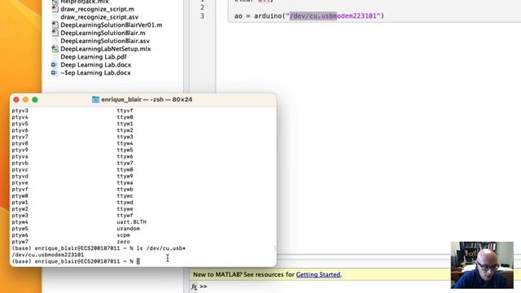The image size is (521, 293).
Task: Click the DeepLearningLabNetSetup.mlx live script icon
Action: [55, 49]
